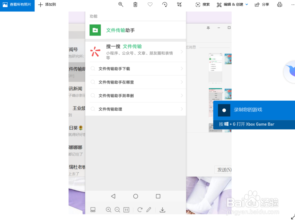Open 瑞杜老板 chat in WeChat list
This screenshot has width=295, height=222.
(77, 170)
